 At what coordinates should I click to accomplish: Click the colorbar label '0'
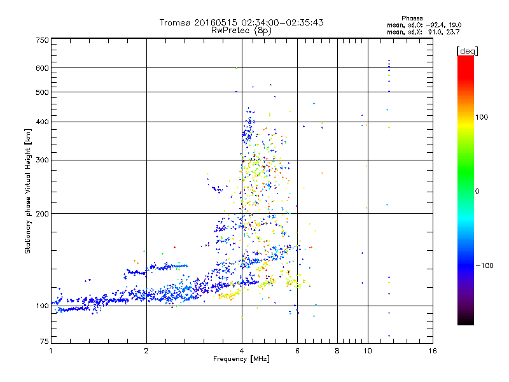tap(477, 191)
